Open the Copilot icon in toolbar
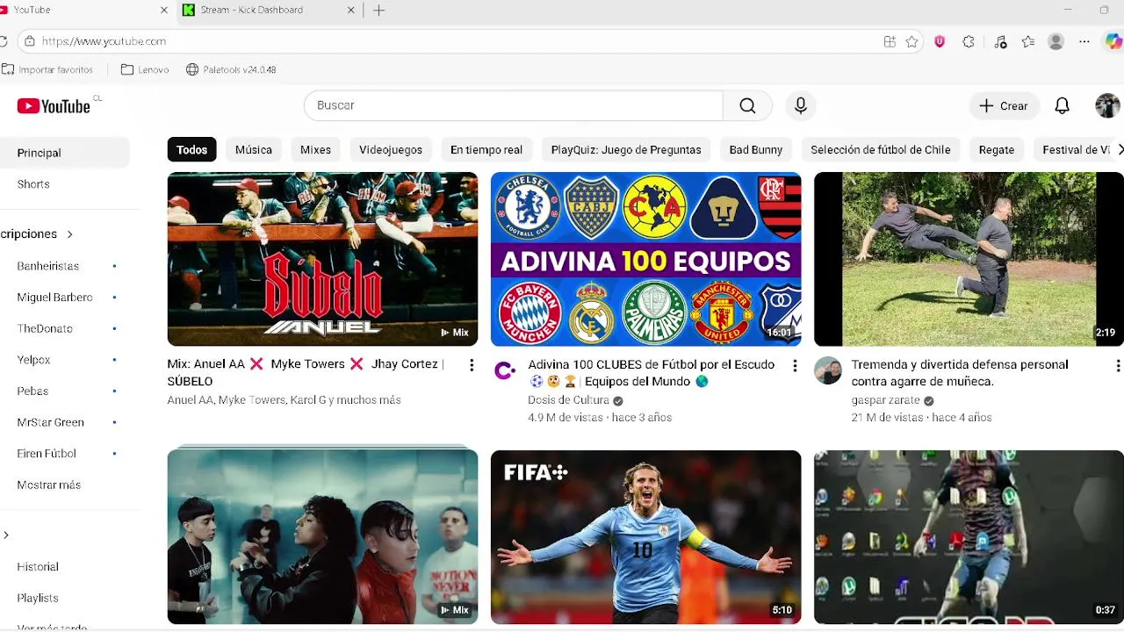 [x=1113, y=41]
